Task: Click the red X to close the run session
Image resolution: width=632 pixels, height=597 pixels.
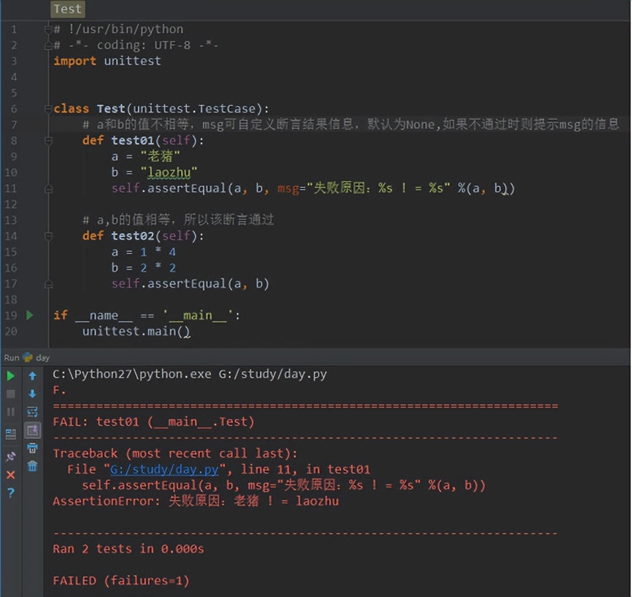Action: pyautogui.click(x=10, y=475)
